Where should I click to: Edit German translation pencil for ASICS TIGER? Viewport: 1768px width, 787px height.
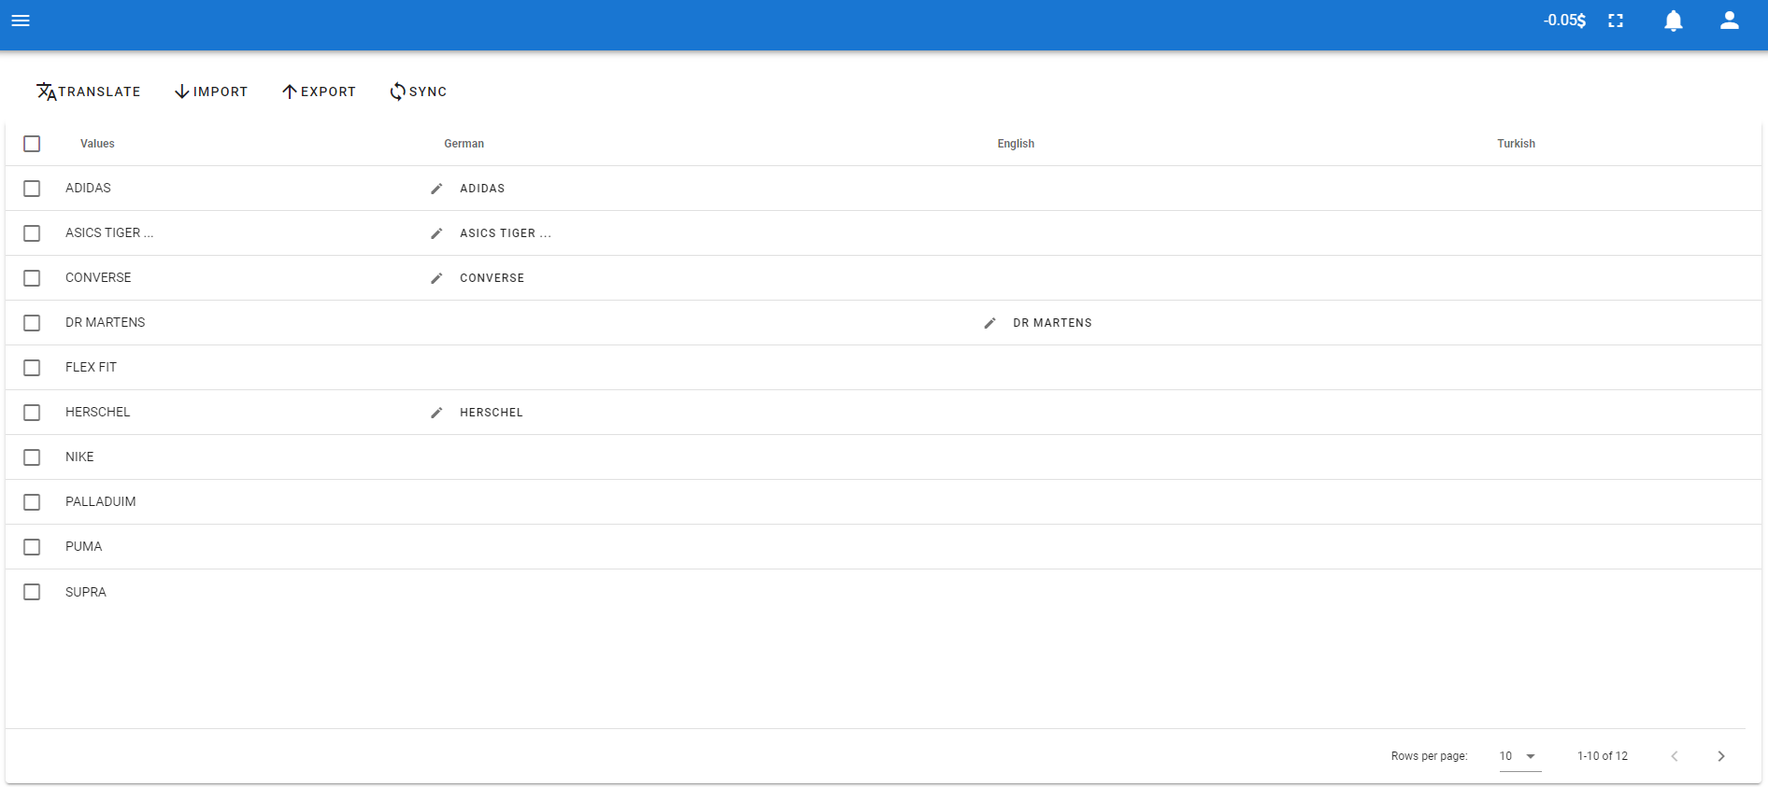436,233
